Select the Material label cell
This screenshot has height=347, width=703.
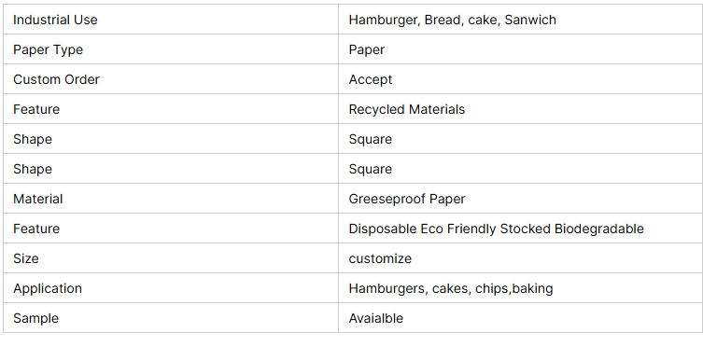pyautogui.click(x=170, y=199)
